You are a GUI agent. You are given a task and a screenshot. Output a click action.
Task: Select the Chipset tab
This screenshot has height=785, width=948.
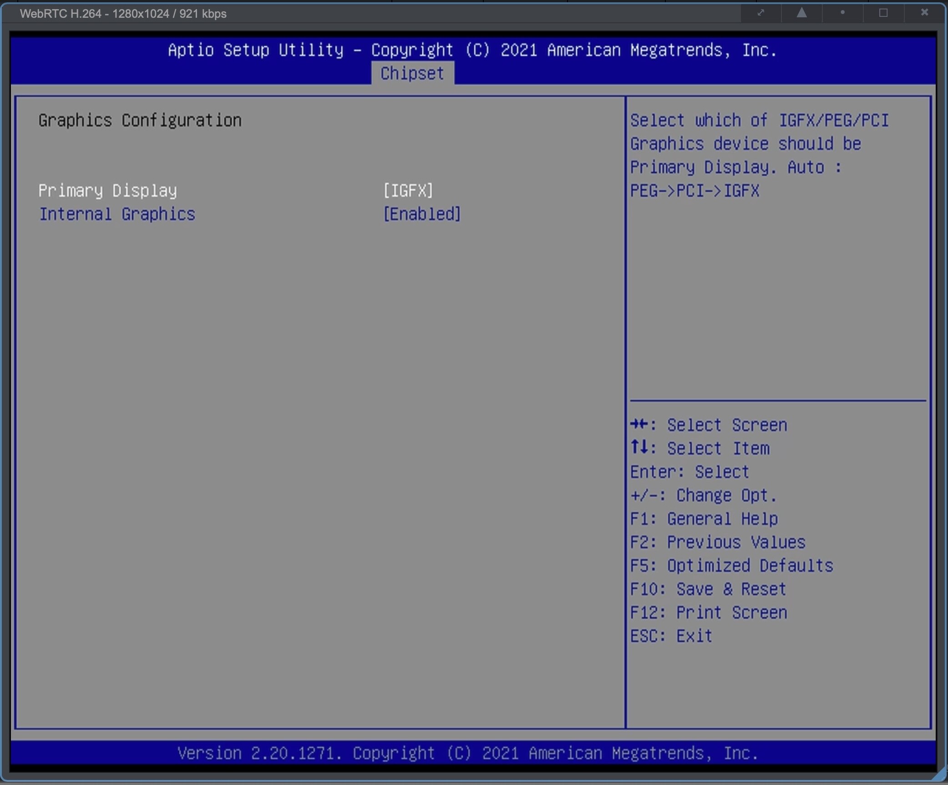coord(412,73)
